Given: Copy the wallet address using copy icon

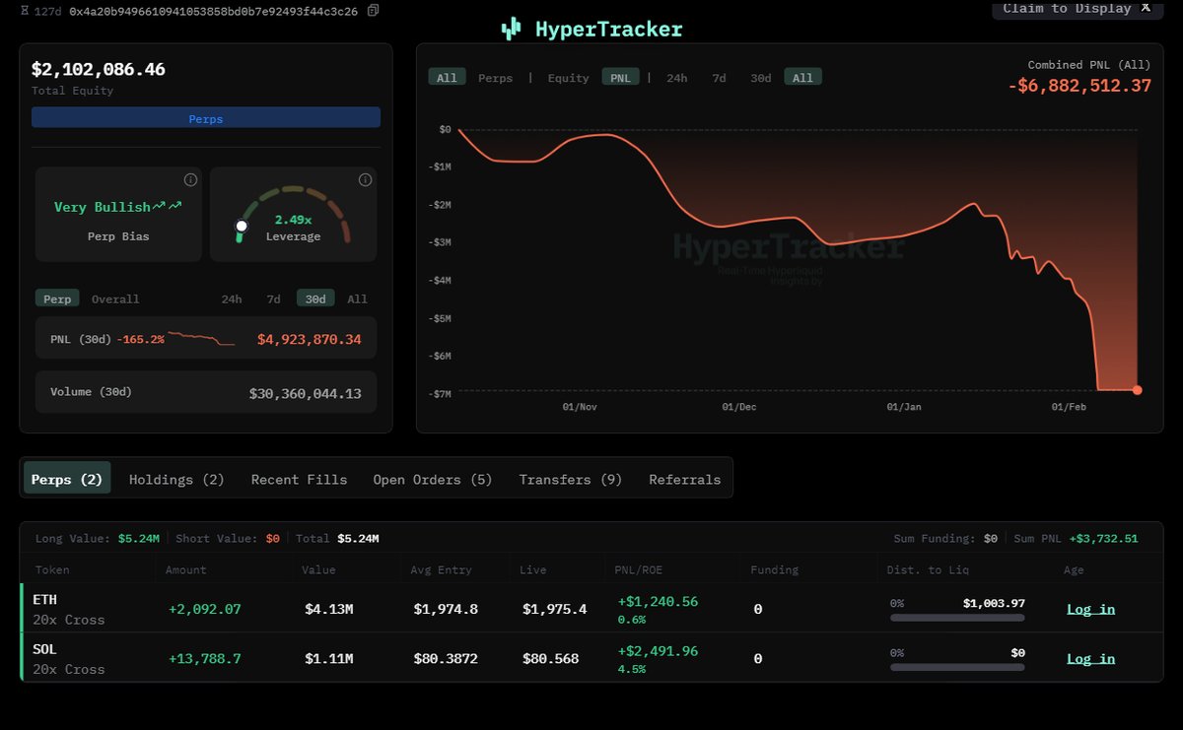Looking at the screenshot, I should coord(373,11).
